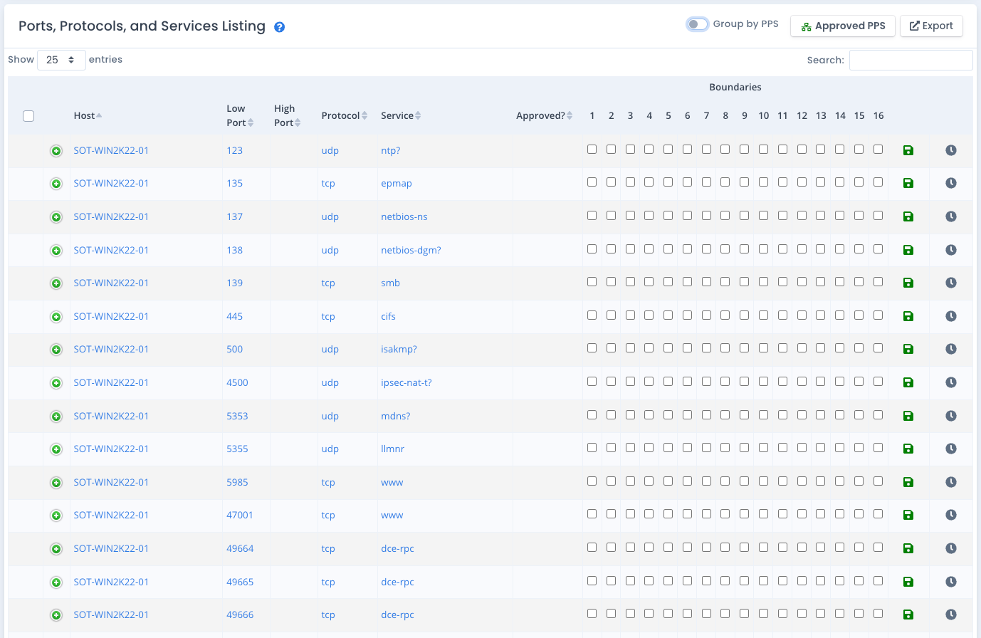Check boundary 10 for port 500 isakmp

[763, 348]
